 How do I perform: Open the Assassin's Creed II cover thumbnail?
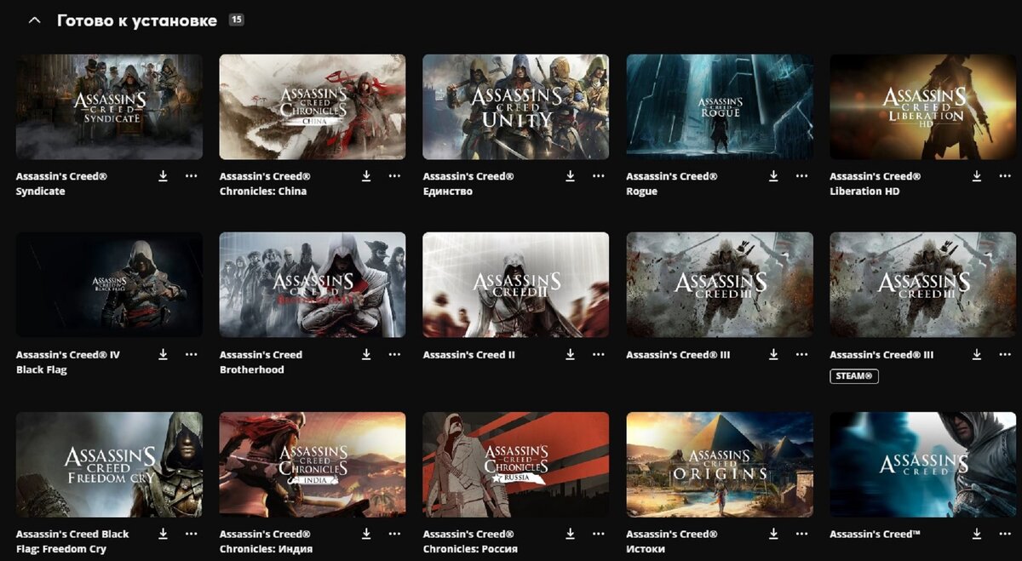pos(516,285)
